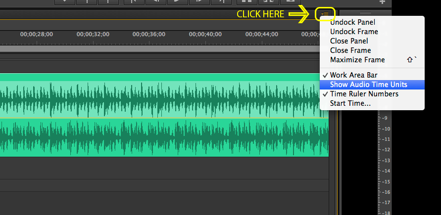
Task: Click the -15 dB mark on audio meter
Action: [386, 181]
